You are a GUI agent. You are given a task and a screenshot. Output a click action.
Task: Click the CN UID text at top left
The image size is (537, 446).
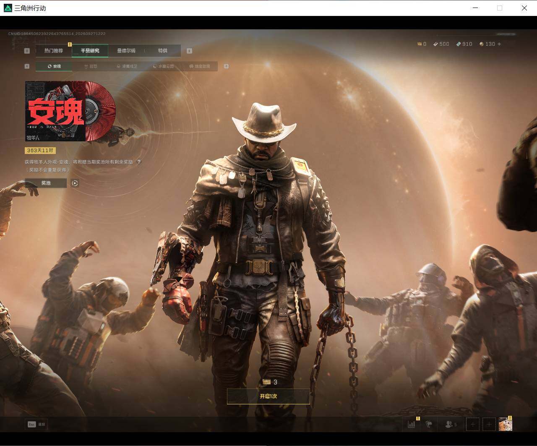(x=57, y=34)
